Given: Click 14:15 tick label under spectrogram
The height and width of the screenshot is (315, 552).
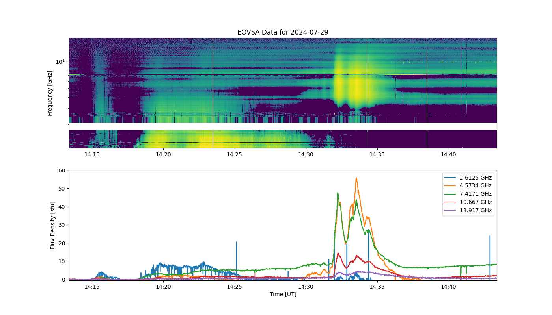Looking at the screenshot, I should coord(92,154).
